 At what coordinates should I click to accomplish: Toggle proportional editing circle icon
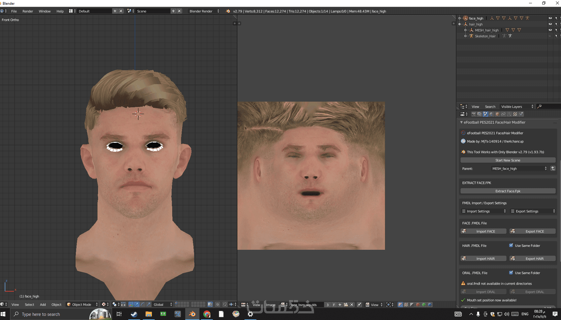coord(217,304)
